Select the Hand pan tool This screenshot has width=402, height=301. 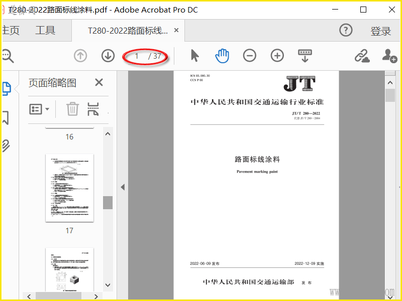(x=222, y=56)
